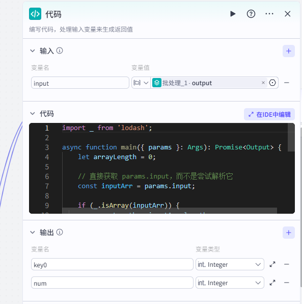Remove the key0 output row

point(287,264)
